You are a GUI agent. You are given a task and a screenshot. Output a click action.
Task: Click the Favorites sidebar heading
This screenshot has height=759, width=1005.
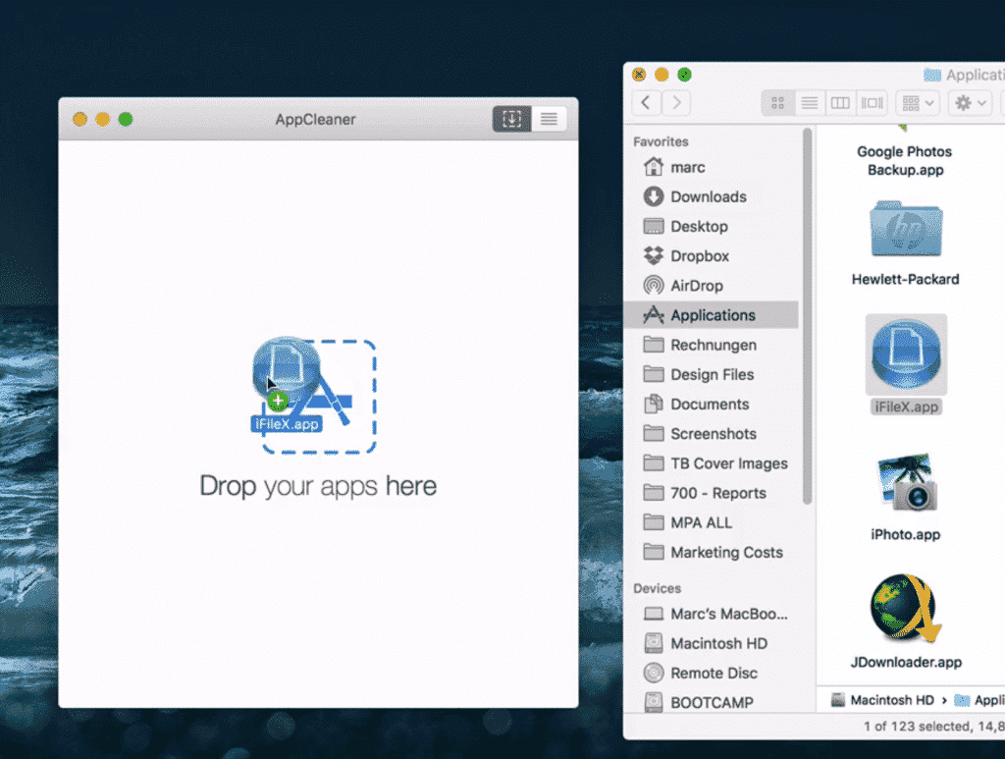point(661,141)
